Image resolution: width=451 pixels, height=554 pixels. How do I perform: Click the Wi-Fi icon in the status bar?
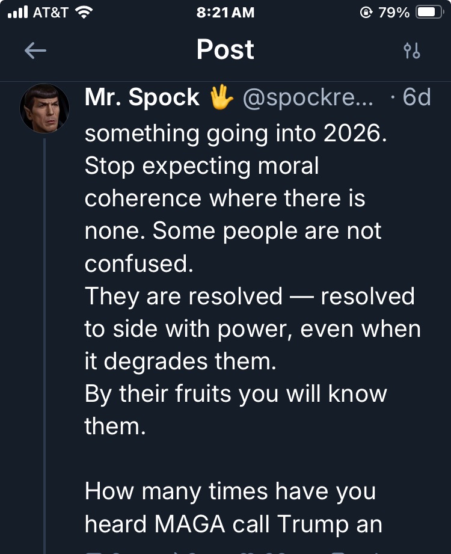[x=84, y=13]
